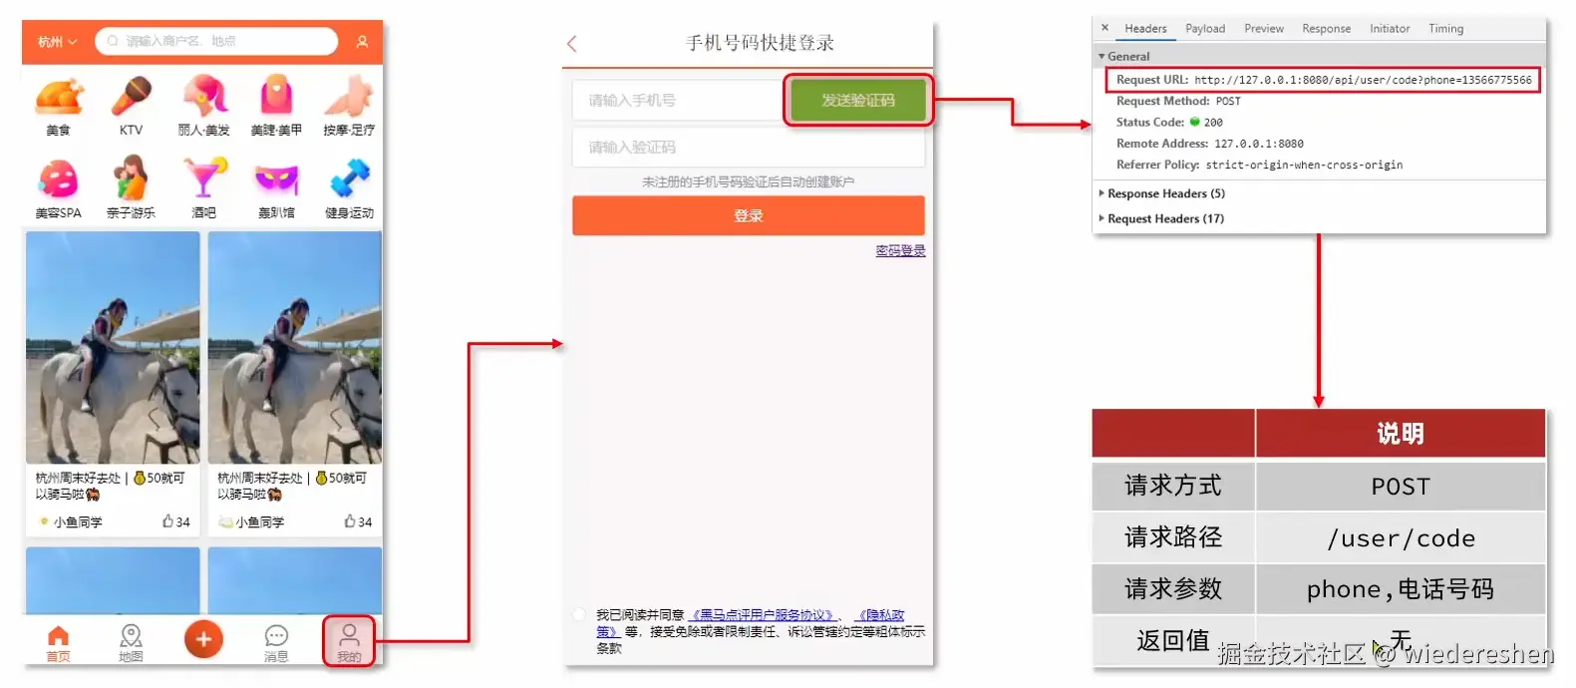Image resolution: width=1576 pixels, height=688 pixels.
Task: Select the Status Code 200 text
Action: [1213, 123]
